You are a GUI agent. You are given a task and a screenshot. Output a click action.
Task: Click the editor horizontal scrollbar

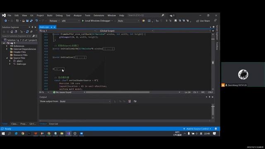(x=118, y=92)
